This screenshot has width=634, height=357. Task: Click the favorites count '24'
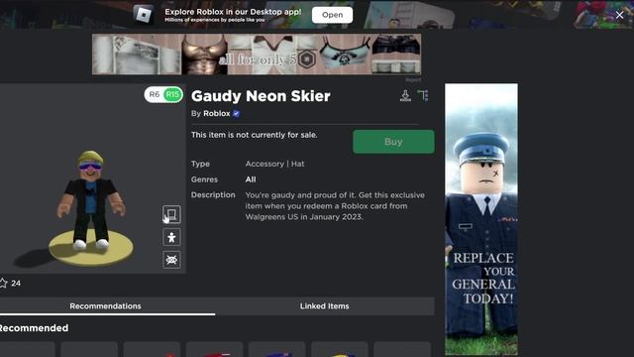click(16, 284)
